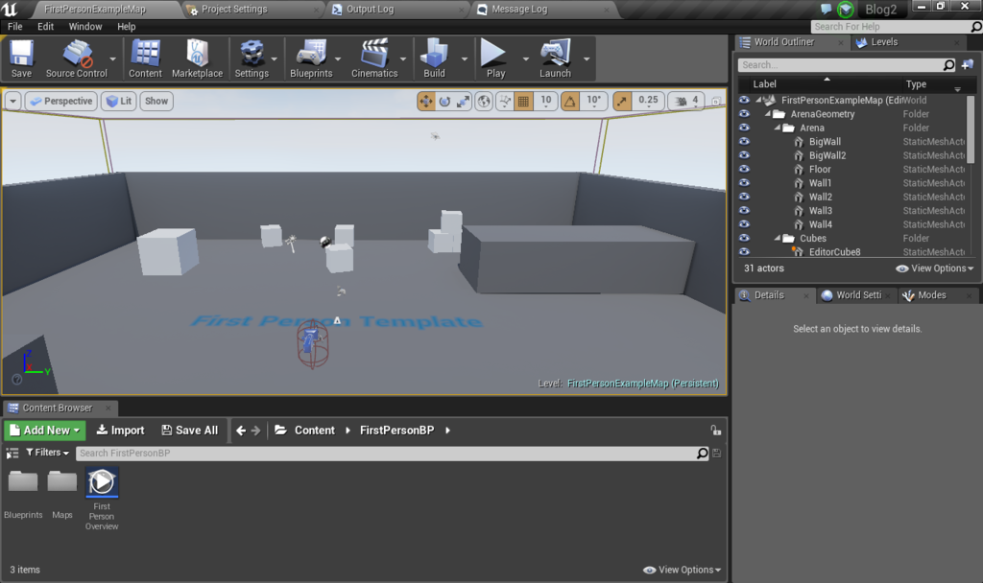Screen dimensions: 983x583
Task: Click Import in Content Browser
Action: coord(120,431)
